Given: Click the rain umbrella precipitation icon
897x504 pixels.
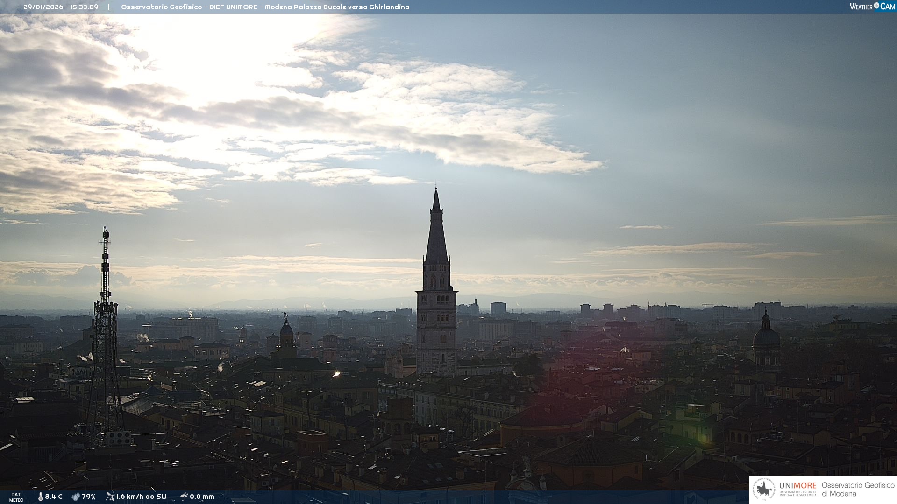Looking at the screenshot, I should coord(184,497).
